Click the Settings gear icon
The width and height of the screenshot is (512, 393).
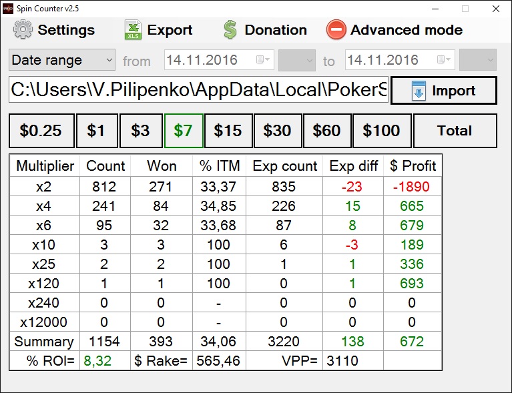(x=23, y=30)
